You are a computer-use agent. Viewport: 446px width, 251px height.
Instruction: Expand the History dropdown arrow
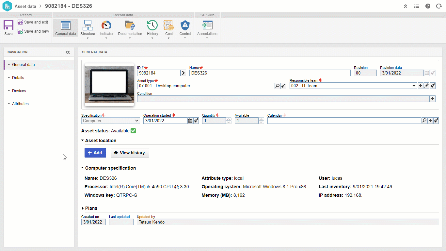152,38
